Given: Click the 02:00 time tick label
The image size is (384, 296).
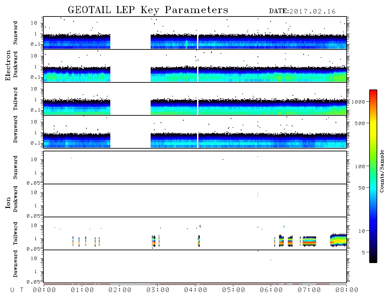Looking at the screenshot, I should pyautogui.click(x=120, y=290).
